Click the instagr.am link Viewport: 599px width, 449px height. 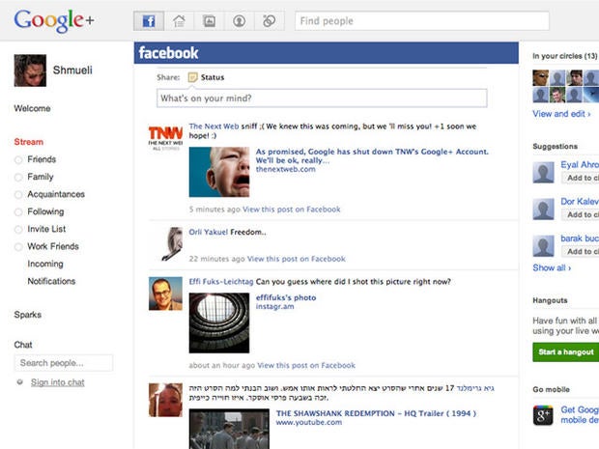274,307
